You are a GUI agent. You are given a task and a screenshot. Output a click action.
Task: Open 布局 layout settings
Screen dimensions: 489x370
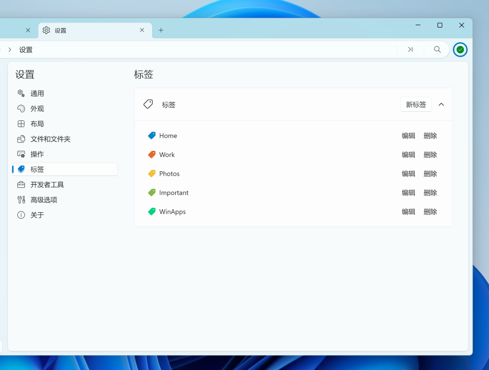pyautogui.click(x=65, y=124)
